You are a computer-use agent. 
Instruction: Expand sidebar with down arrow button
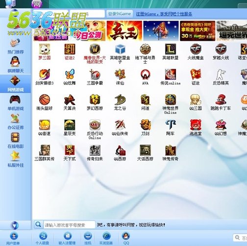(15, 225)
